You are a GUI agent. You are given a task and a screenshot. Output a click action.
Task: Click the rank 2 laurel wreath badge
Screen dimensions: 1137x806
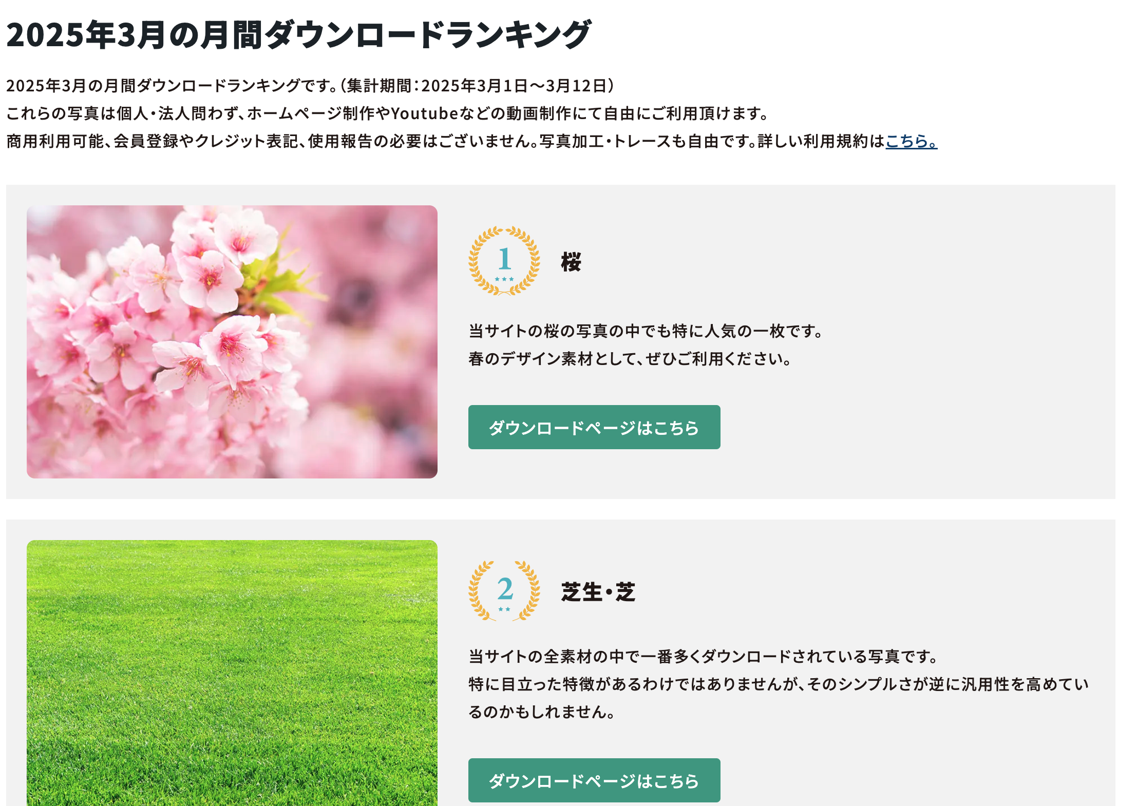504,590
